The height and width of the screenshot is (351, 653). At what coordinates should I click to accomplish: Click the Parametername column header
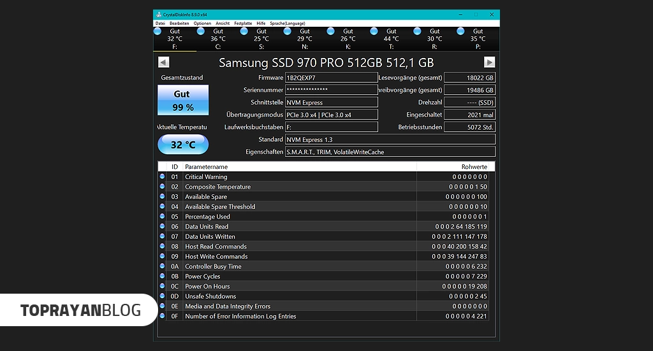[300, 167]
